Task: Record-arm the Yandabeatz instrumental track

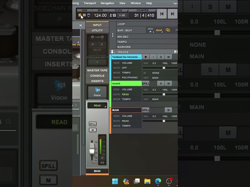Action: [146, 57]
